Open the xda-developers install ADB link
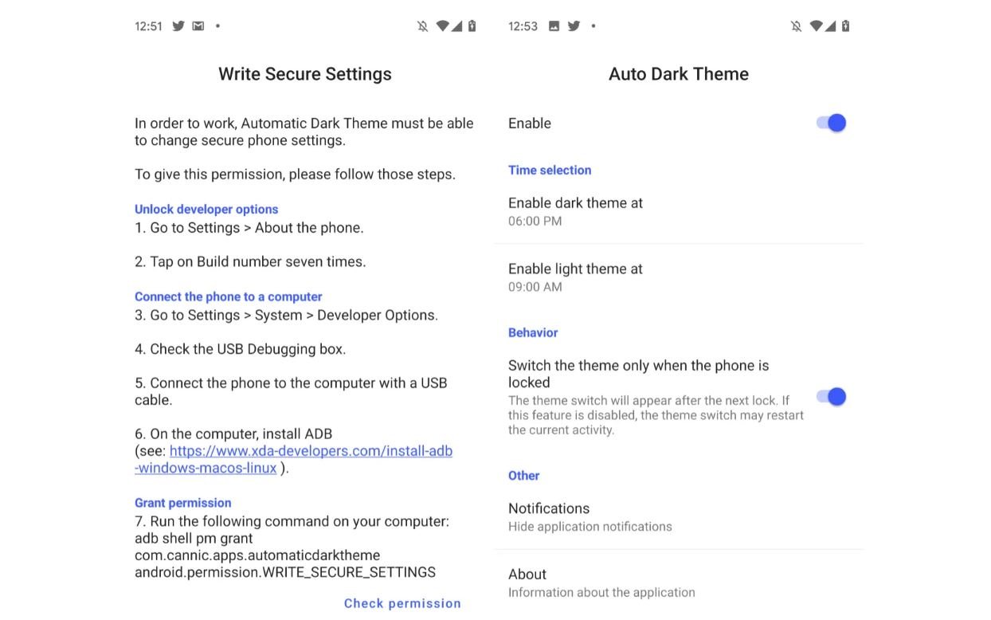This screenshot has height=620, width=991. tap(311, 451)
